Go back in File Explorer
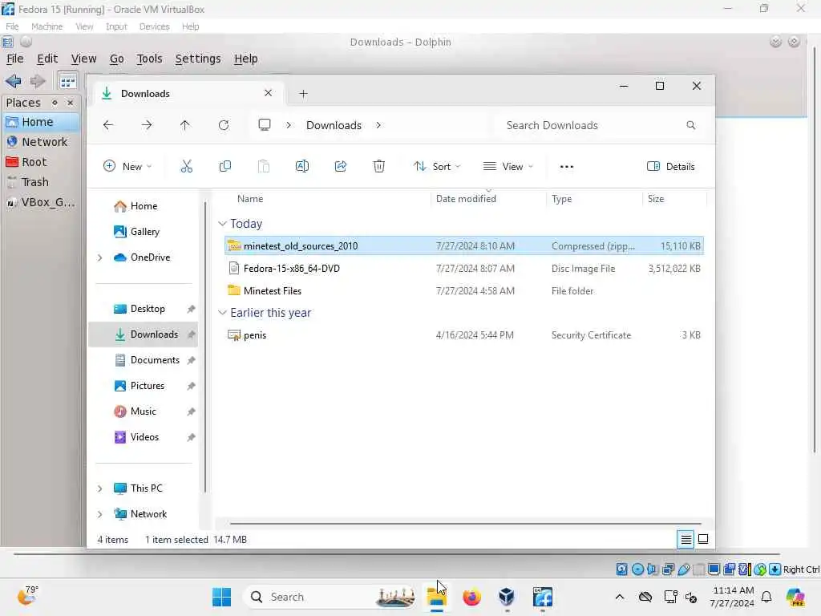 (x=108, y=125)
